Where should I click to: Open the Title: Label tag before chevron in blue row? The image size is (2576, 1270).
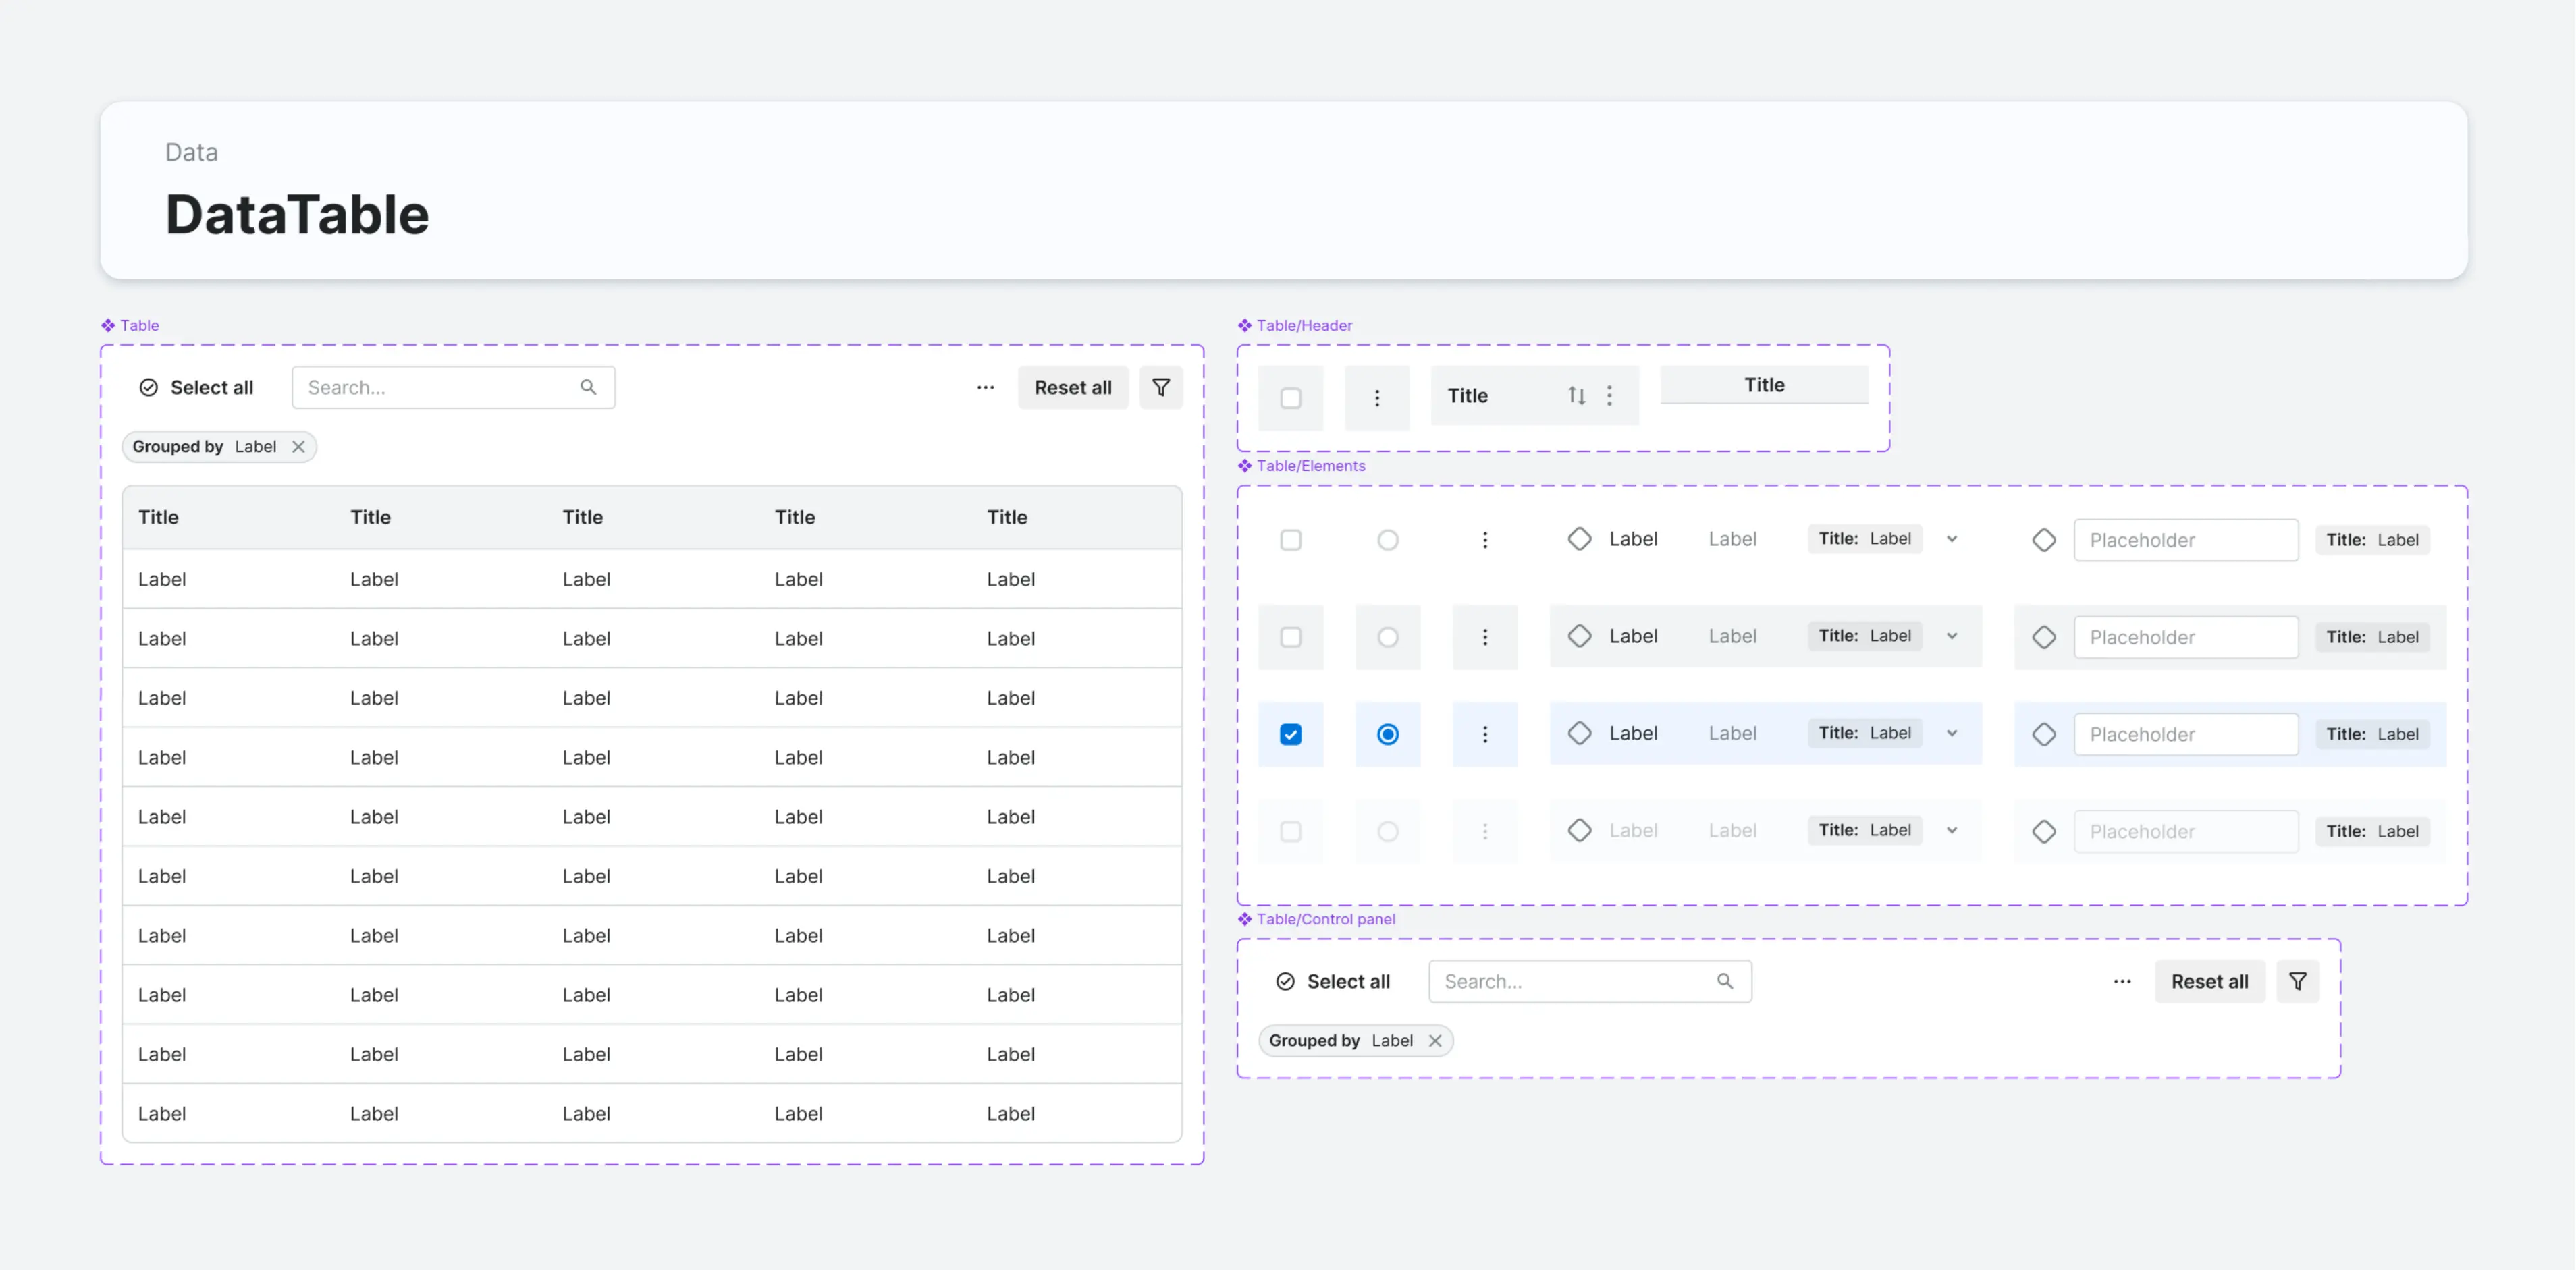tap(1865, 733)
